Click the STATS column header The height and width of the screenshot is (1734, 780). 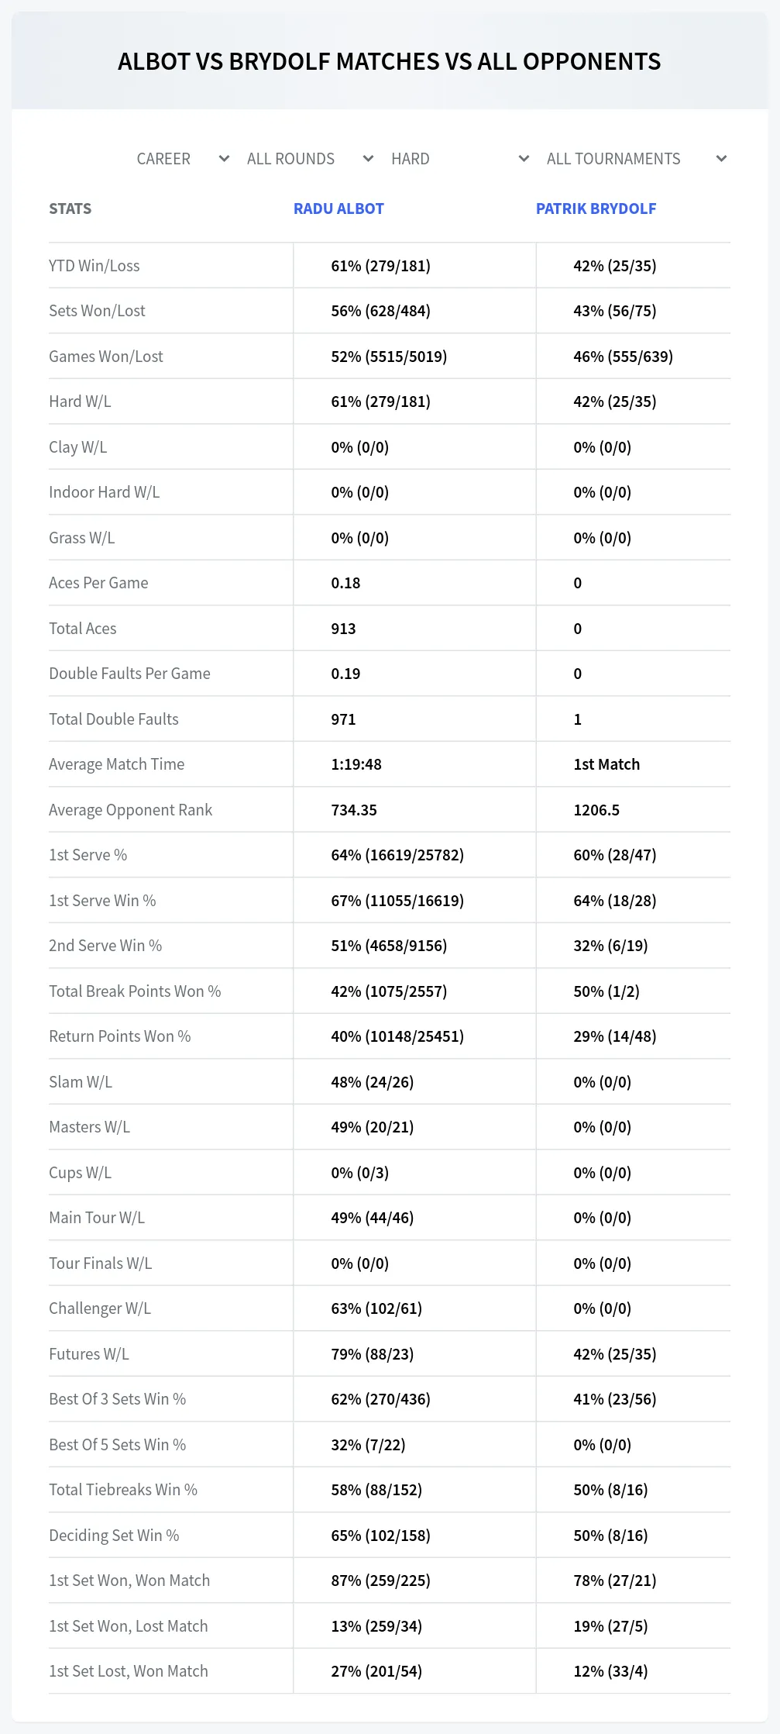[70, 209]
